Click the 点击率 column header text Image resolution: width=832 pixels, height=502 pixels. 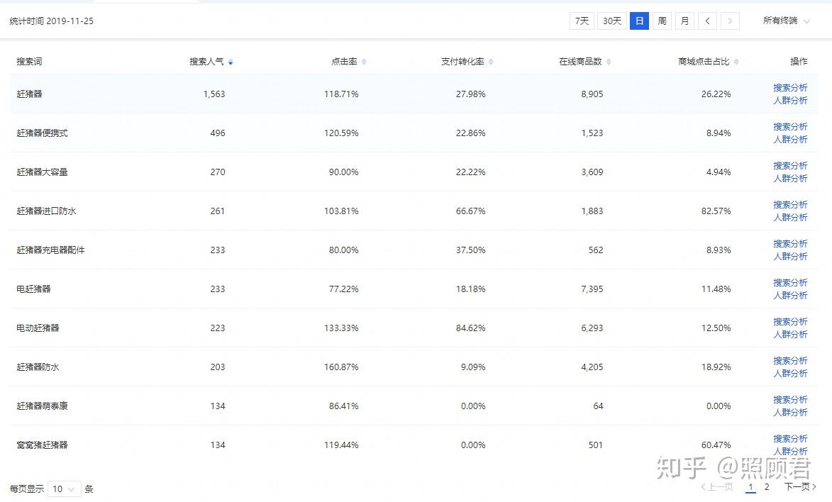(x=345, y=62)
